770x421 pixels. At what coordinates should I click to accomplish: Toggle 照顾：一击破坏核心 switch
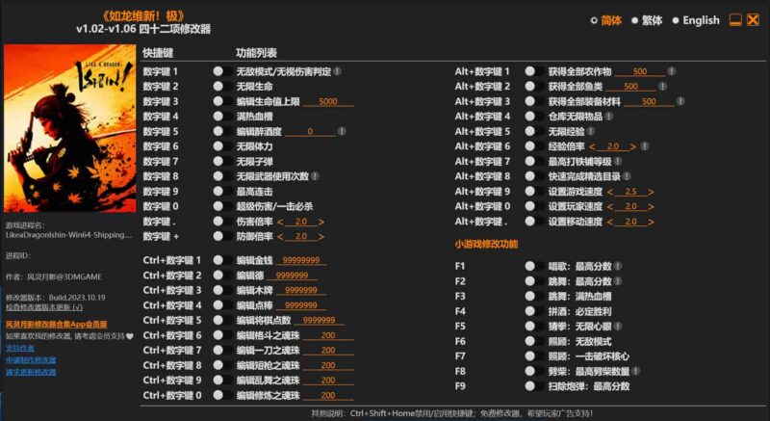click(x=534, y=356)
